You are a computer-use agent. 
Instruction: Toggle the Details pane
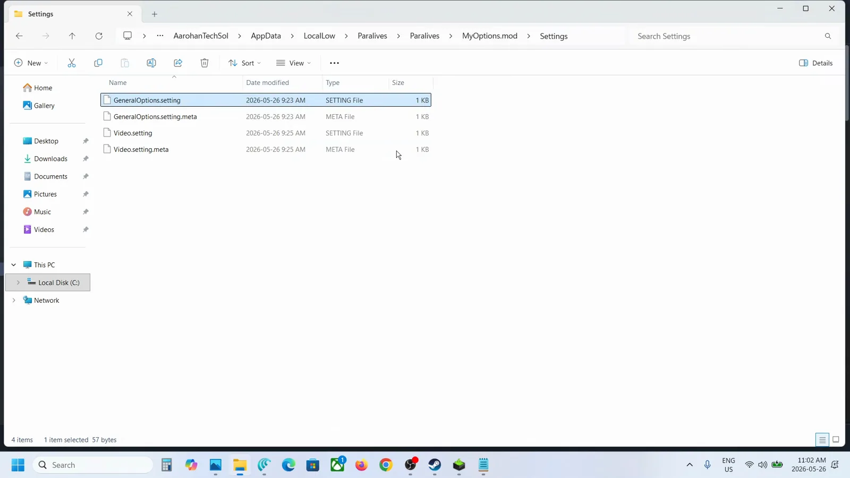tap(816, 63)
